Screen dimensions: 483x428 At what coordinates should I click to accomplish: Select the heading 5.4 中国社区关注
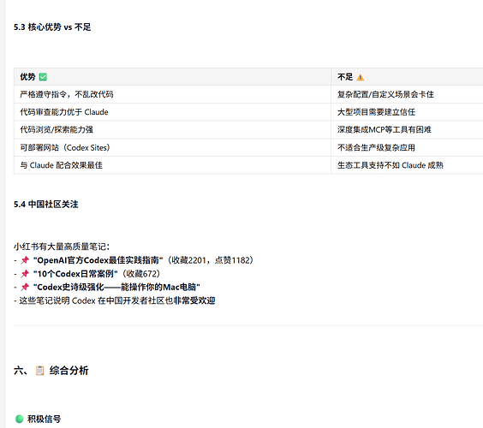point(46,204)
